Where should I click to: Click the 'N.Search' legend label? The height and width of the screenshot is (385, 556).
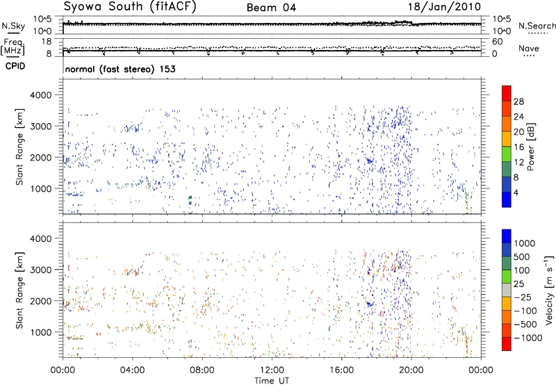coord(537,26)
